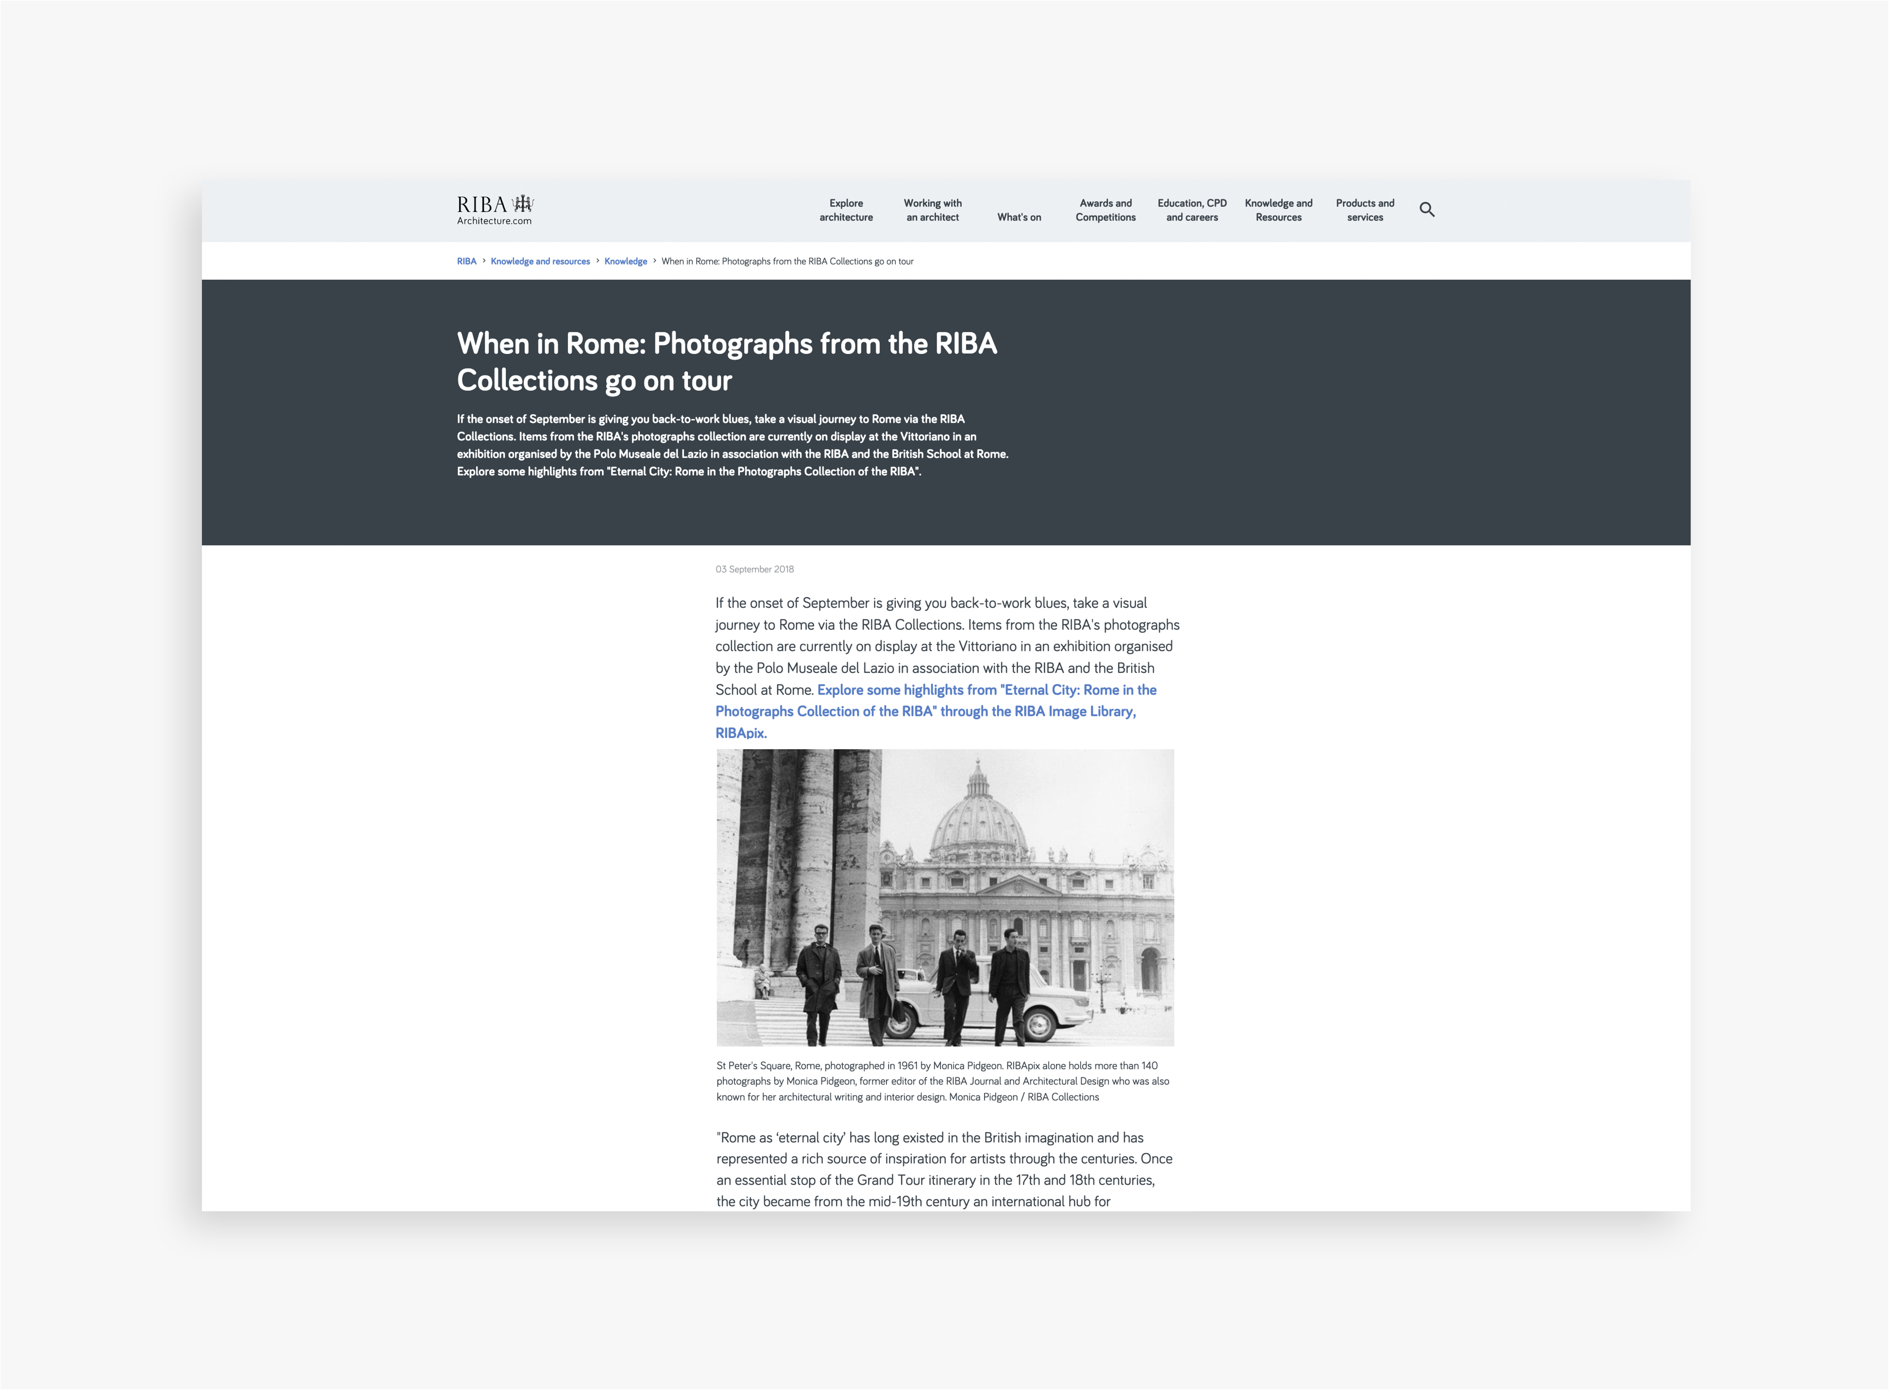Follow the Eternal City RIBApix highlights link
The height and width of the screenshot is (1390, 1889).
[x=926, y=711]
